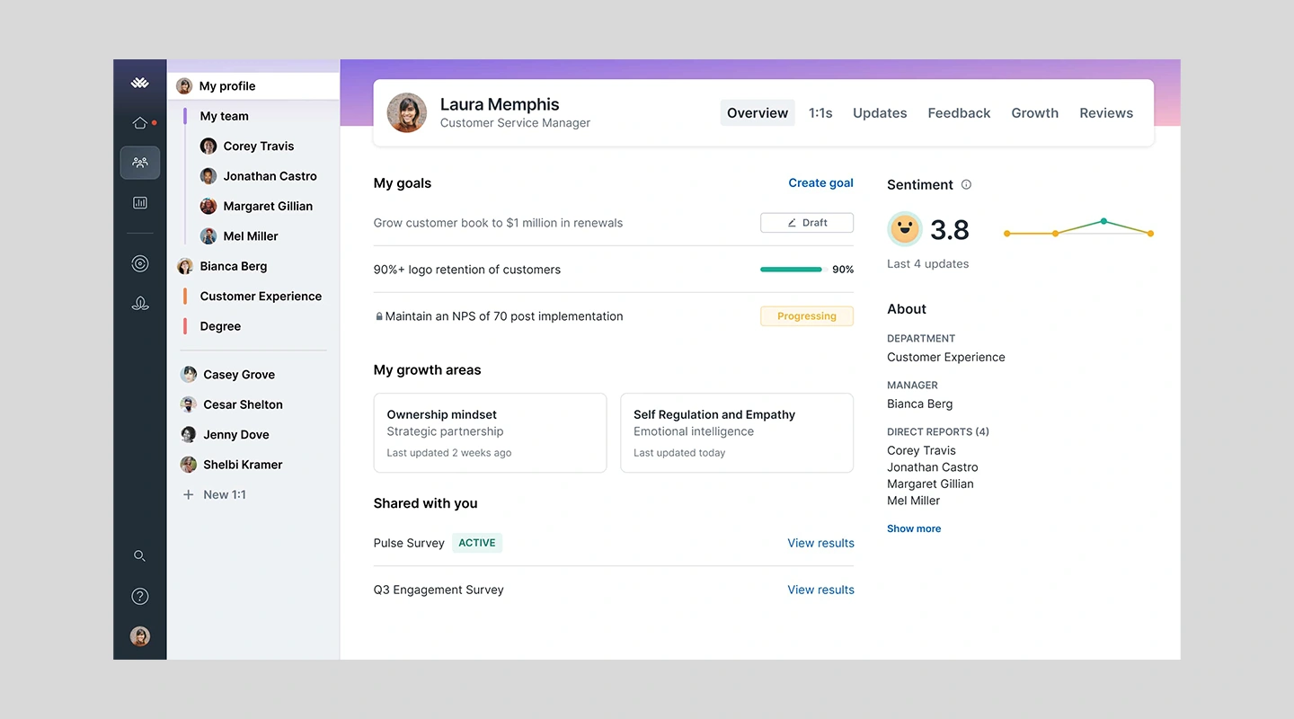Click Jonathan Castro in direct reports list
This screenshot has width=1294, height=719.
click(x=932, y=467)
